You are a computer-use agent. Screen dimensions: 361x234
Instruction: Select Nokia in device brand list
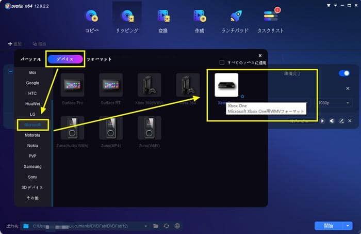(x=32, y=146)
